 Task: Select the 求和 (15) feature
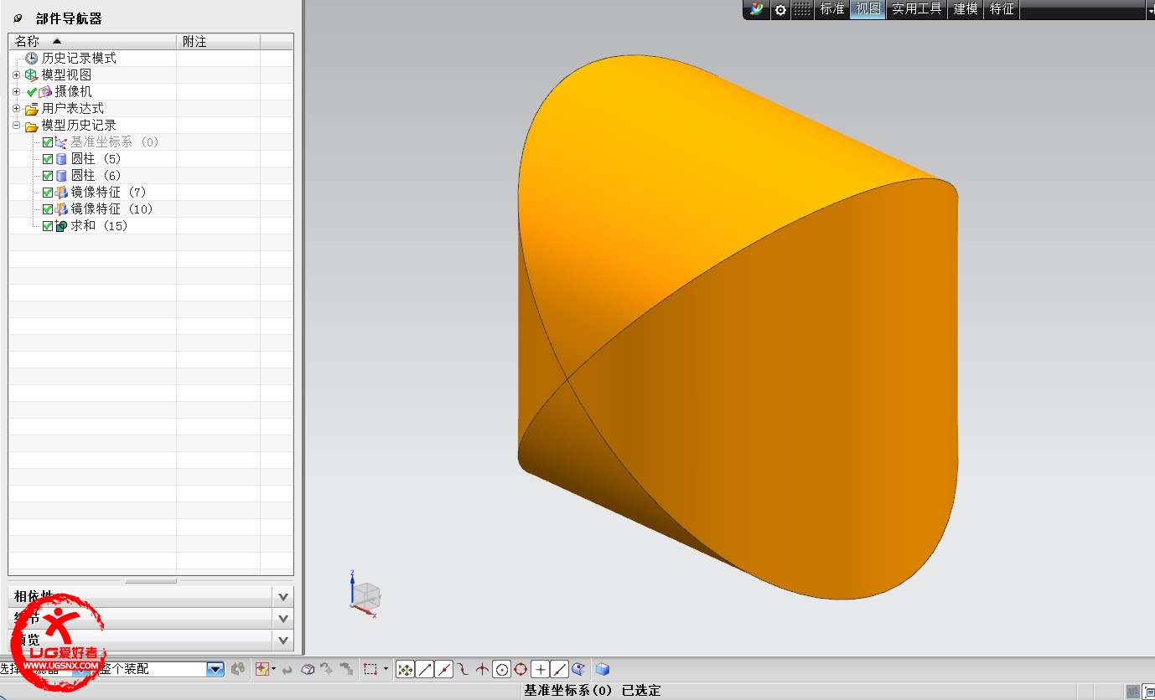[x=99, y=225]
